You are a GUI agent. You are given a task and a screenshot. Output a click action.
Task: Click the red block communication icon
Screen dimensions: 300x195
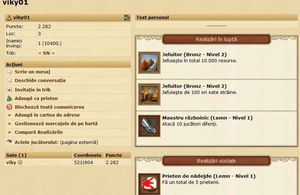click(x=9, y=107)
